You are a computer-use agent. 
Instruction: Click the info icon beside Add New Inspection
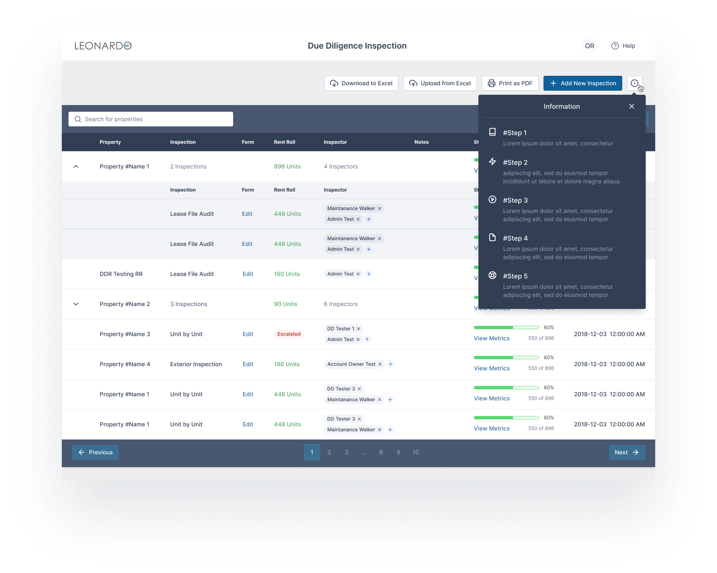point(634,83)
